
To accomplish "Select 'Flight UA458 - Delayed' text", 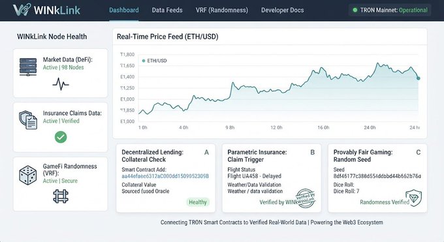I will click(x=254, y=176).
